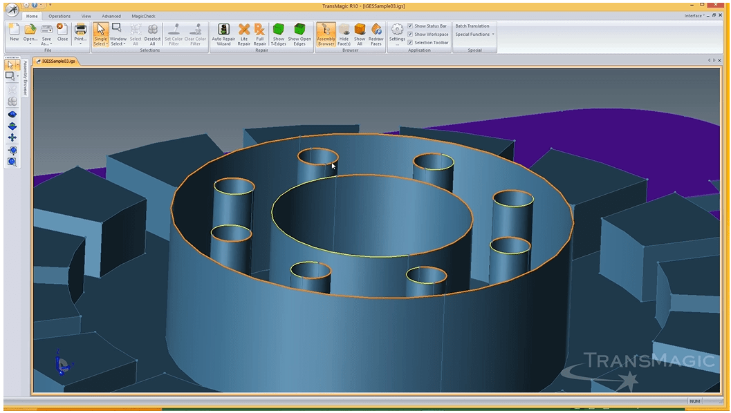Disable the Selection Toolbar checkbox
Image resolution: width=731 pixels, height=413 pixels.
pos(410,43)
